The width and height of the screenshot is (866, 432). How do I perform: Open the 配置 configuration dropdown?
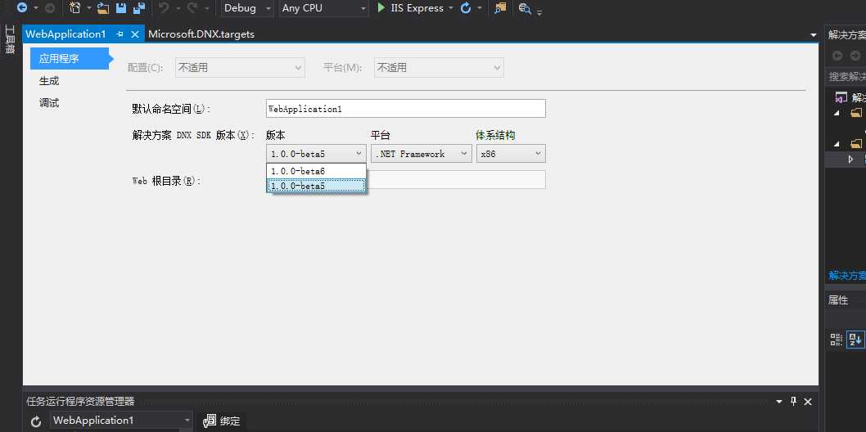point(241,67)
